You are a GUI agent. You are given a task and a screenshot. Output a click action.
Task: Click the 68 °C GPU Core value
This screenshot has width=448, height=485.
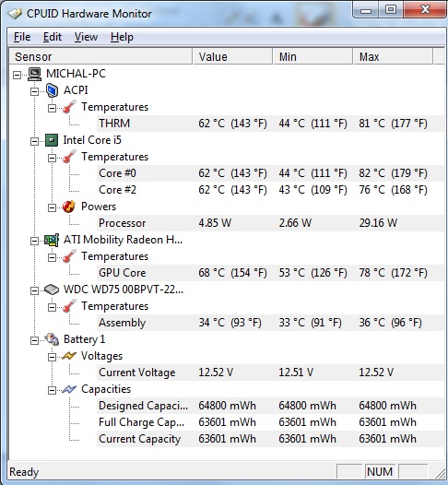232,273
